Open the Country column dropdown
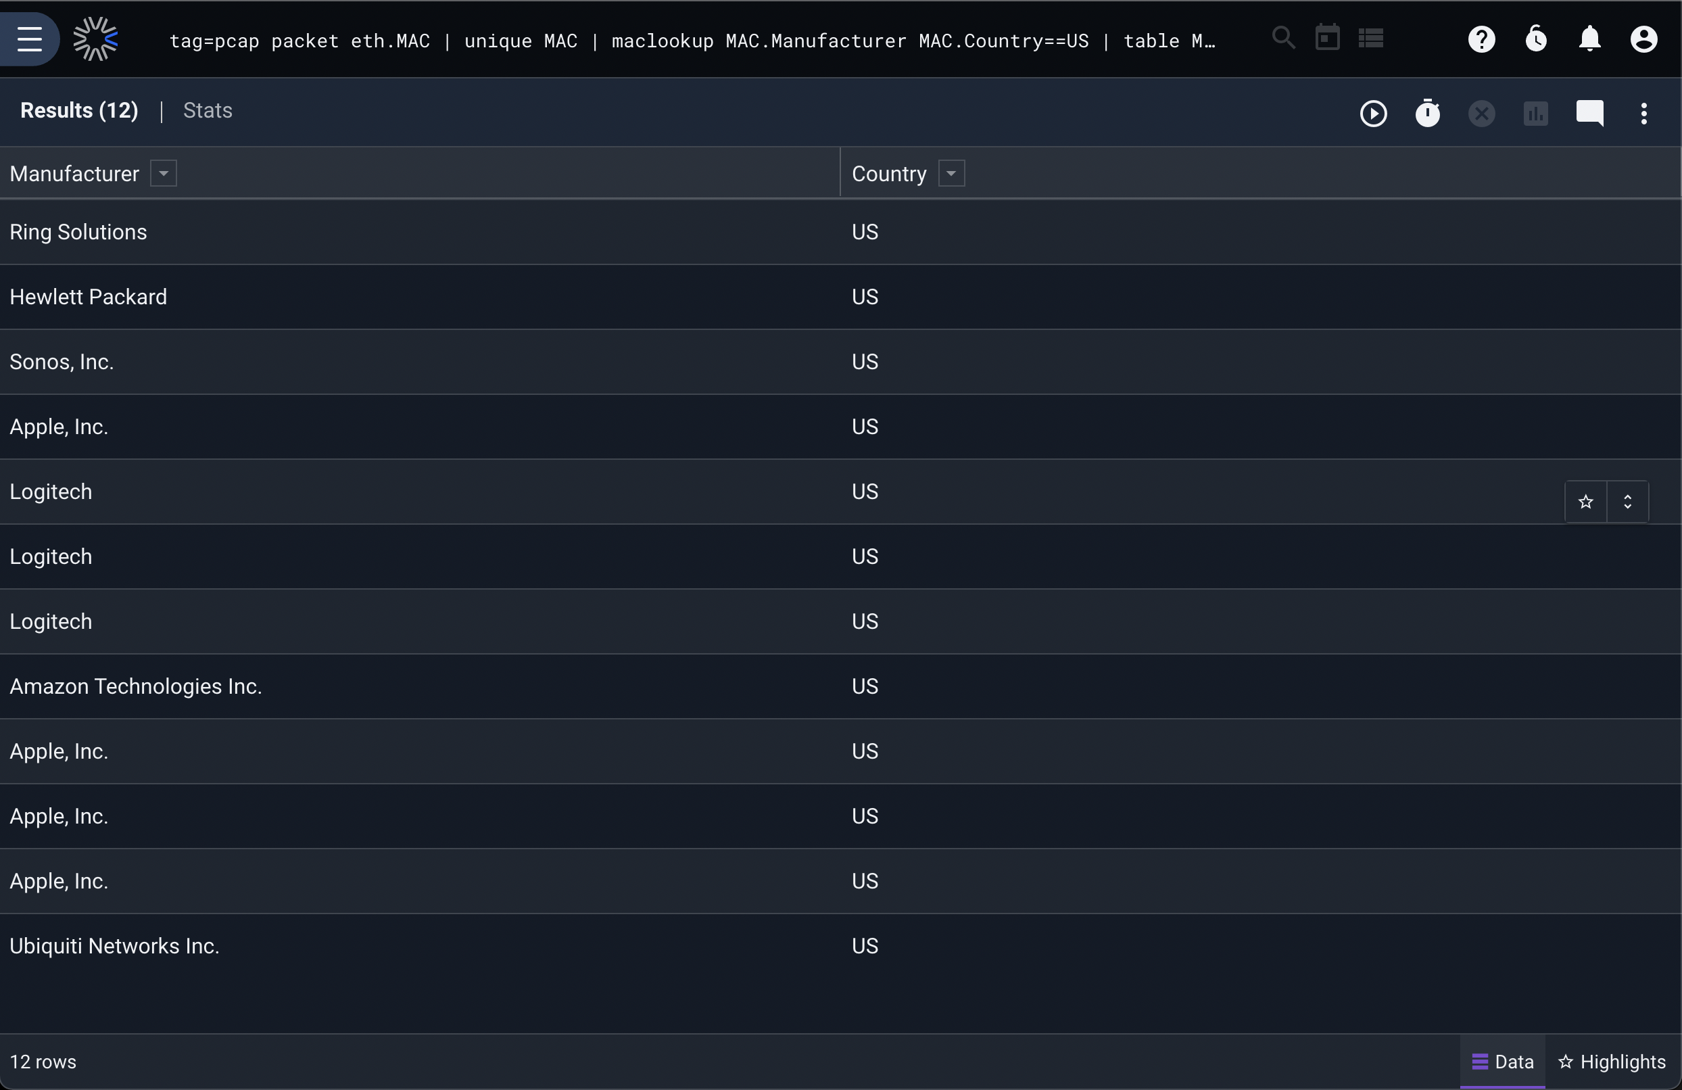 tap(951, 173)
